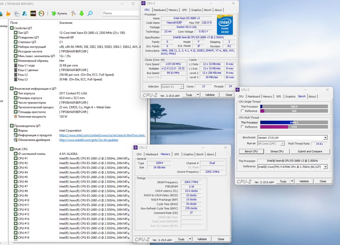Click the chip icon beside Кэш L1 кода

tap(16, 65)
